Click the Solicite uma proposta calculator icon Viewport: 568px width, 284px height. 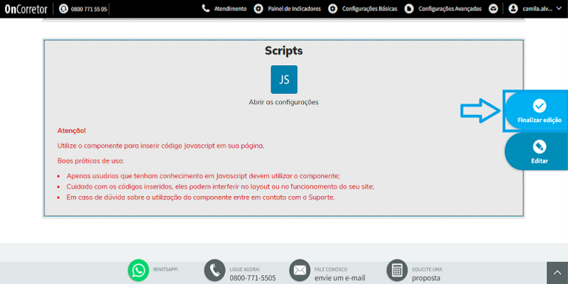(x=397, y=271)
